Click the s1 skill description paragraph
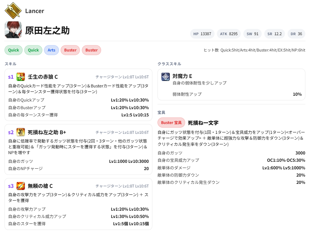The image size is (312, 235). (79, 89)
